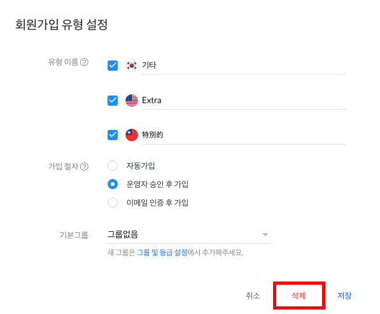Select the 자동가입 radio option
The height and width of the screenshot is (314, 380).
coord(113,166)
